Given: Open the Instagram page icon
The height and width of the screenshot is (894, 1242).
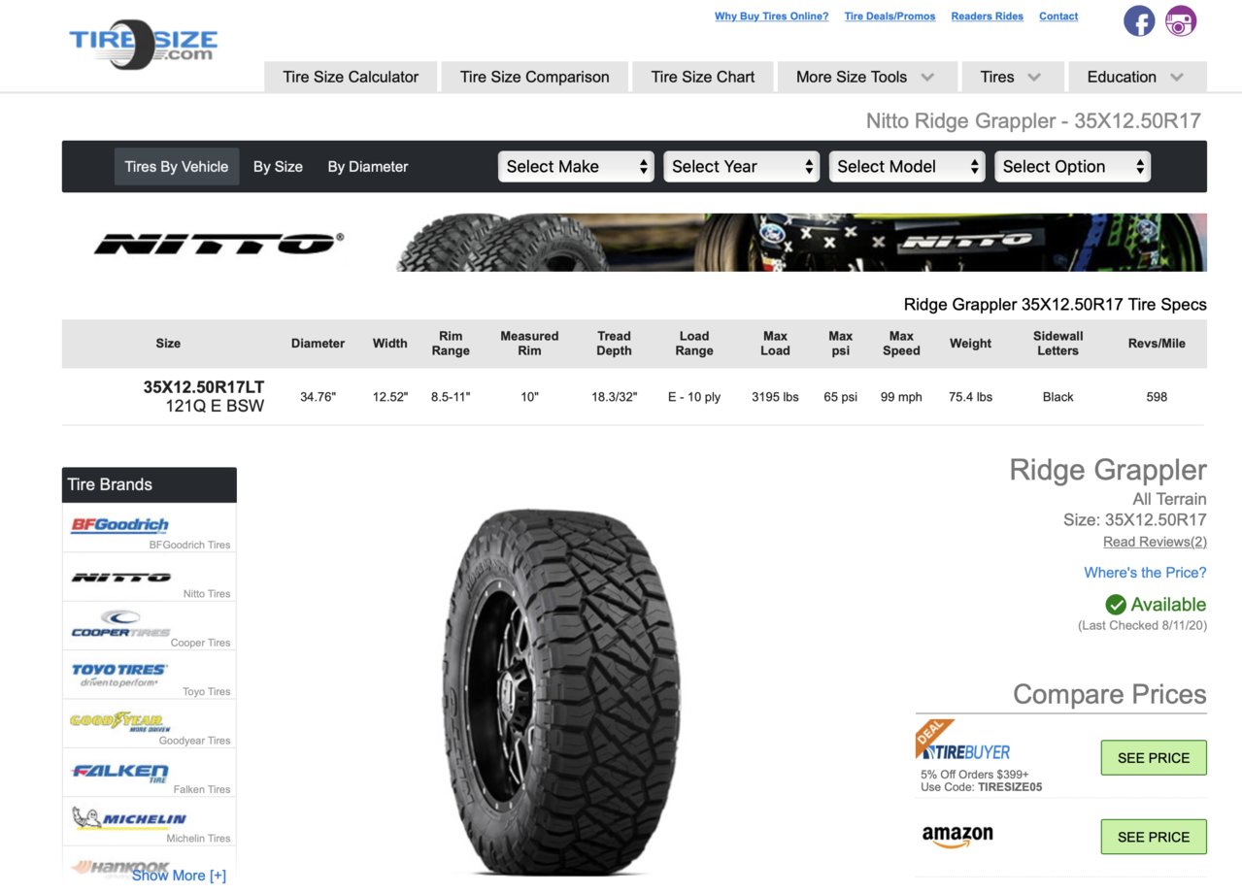Looking at the screenshot, I should tap(1181, 20).
